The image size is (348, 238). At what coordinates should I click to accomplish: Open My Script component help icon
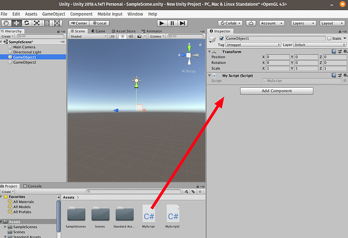tap(334, 76)
